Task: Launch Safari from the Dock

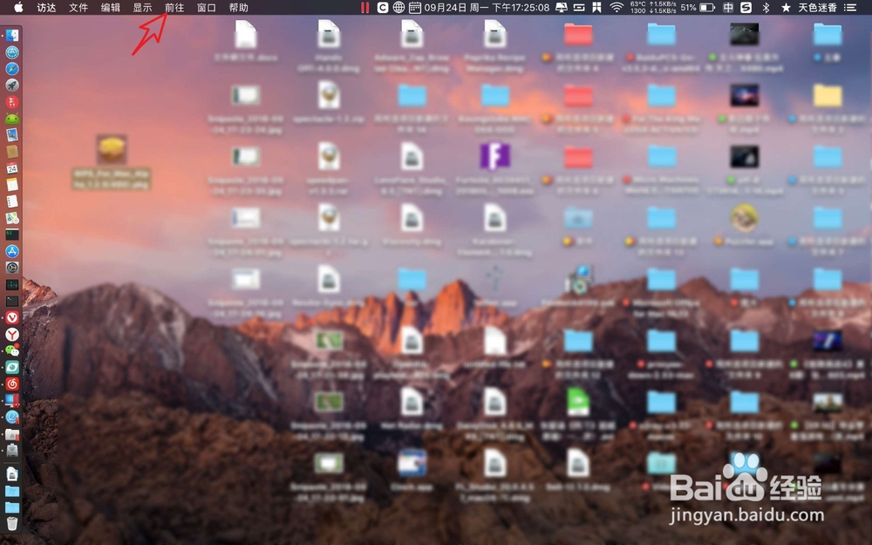Action: (x=11, y=69)
